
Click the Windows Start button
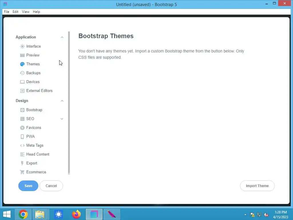click(7, 214)
